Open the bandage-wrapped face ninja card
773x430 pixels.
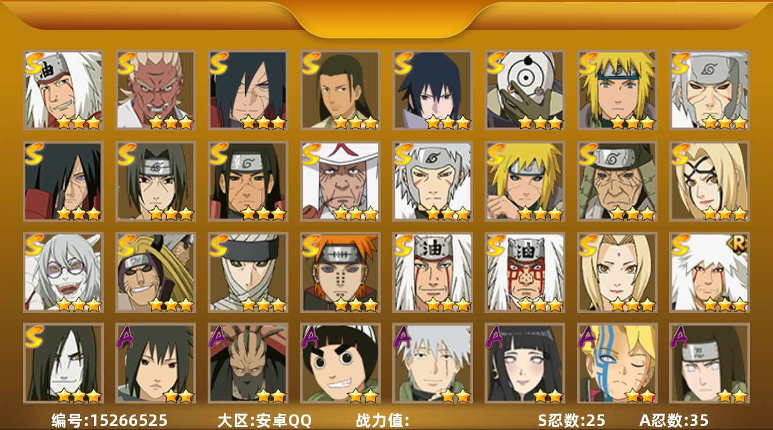click(x=247, y=272)
